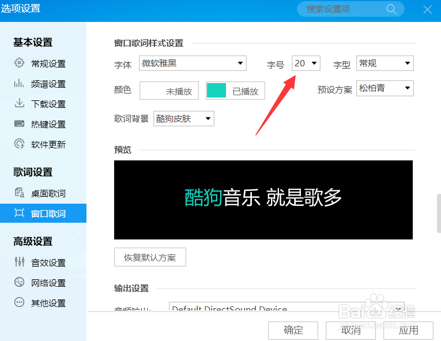Click the keyboard icon beside 热键设置
Image resolution: width=441 pixels, height=341 pixels.
[19, 123]
